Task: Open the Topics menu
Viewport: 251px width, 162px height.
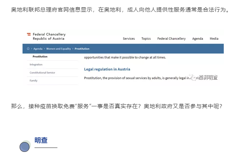Action: point(146,39)
